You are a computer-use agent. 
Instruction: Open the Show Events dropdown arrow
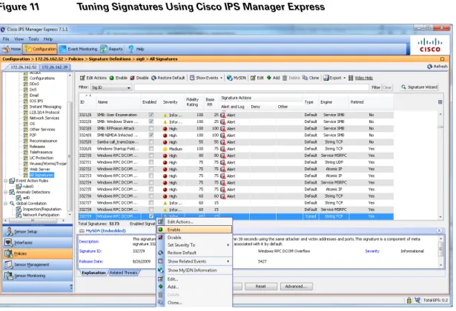click(x=221, y=78)
